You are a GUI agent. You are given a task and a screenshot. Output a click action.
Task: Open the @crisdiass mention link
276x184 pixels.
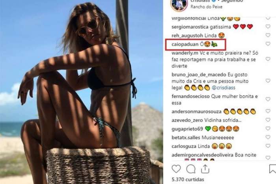(x=224, y=87)
